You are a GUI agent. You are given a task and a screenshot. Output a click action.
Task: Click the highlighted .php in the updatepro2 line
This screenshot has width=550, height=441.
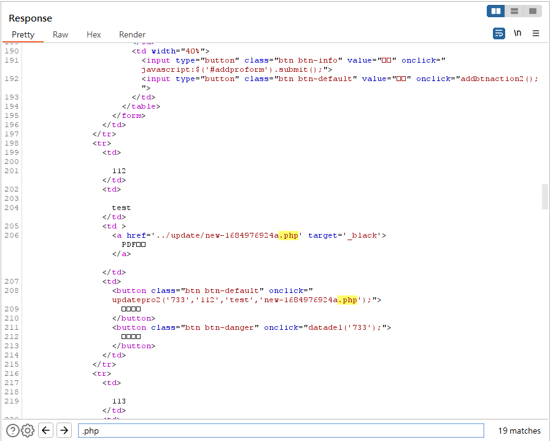point(347,300)
